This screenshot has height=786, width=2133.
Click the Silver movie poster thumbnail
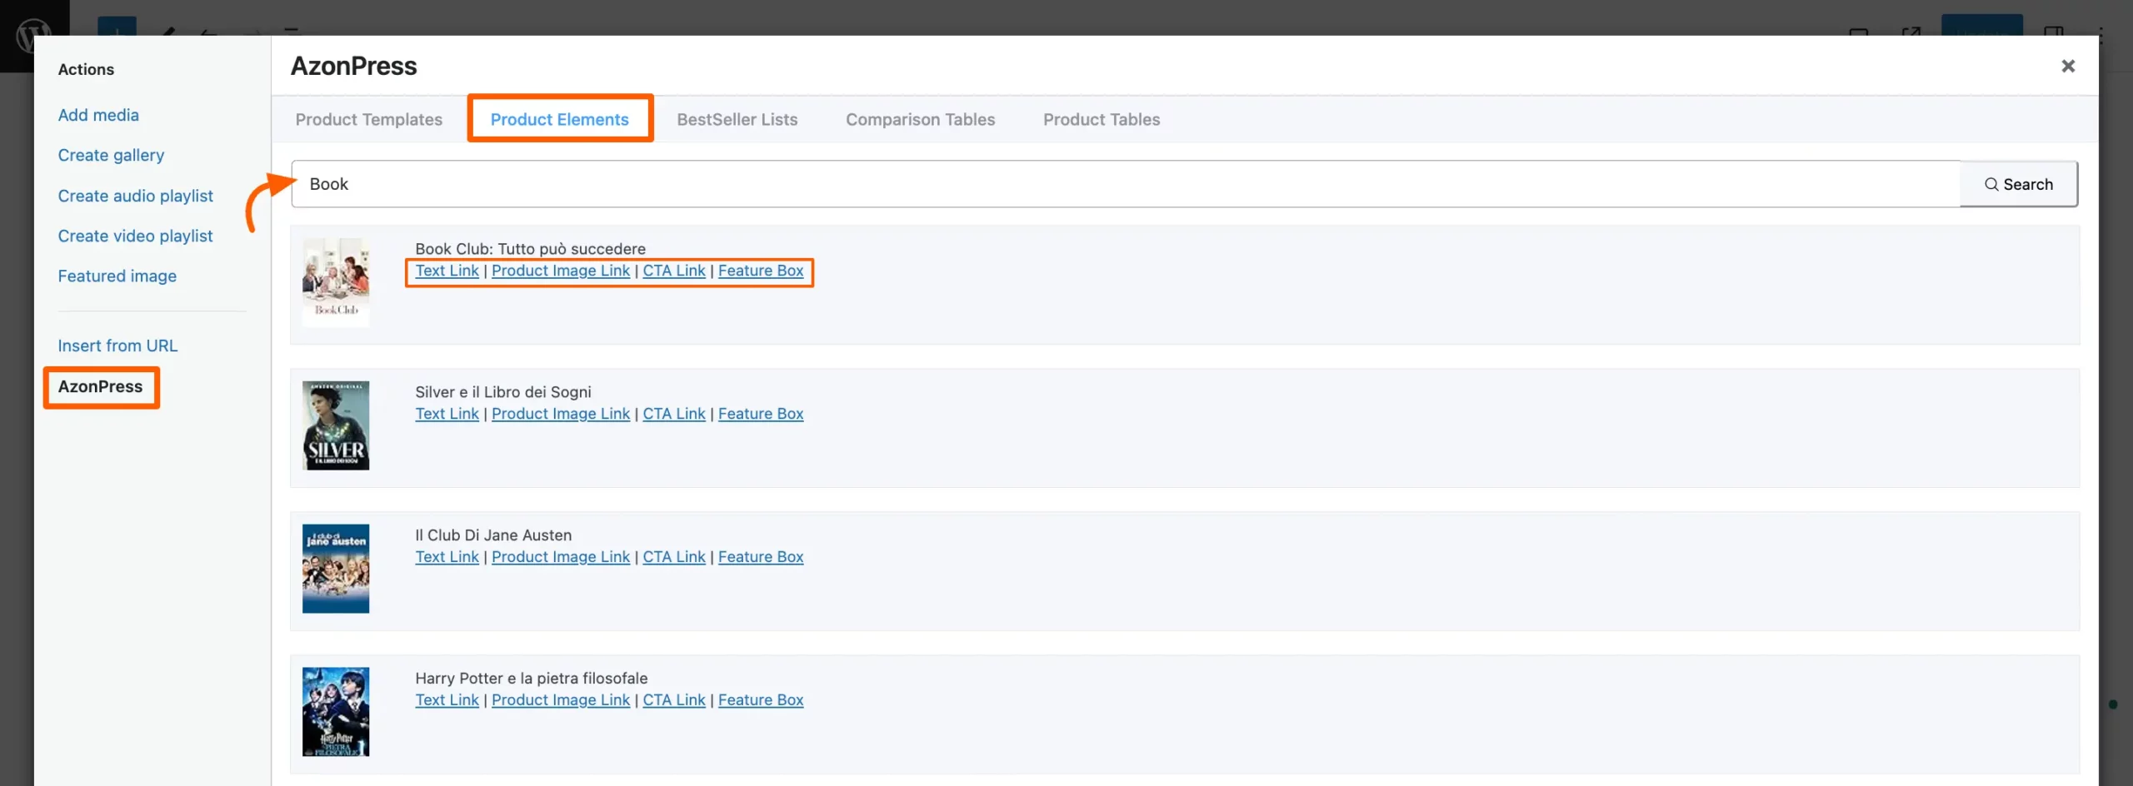coord(336,425)
